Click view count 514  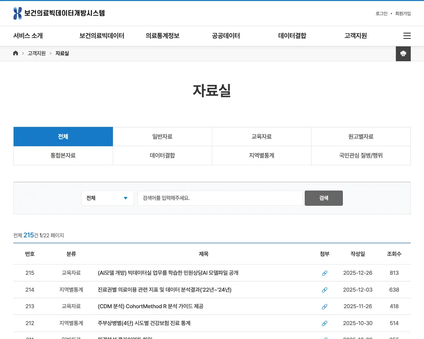[x=394, y=323]
